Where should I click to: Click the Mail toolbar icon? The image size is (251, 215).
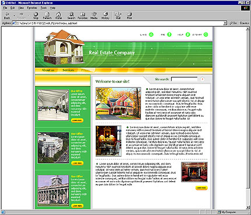pyautogui.click(x=117, y=15)
